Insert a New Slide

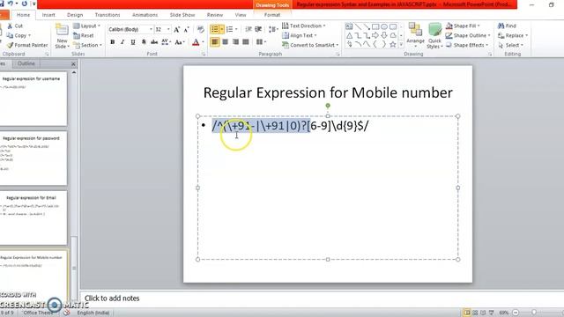pyautogui.click(x=62, y=36)
